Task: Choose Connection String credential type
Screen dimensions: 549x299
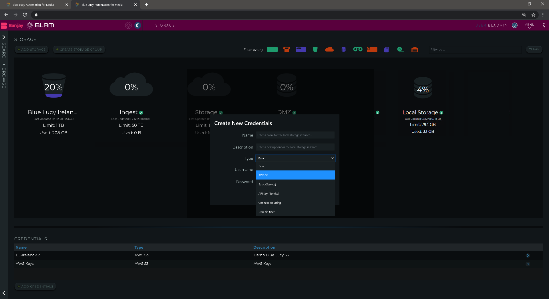Action: pyautogui.click(x=295, y=203)
